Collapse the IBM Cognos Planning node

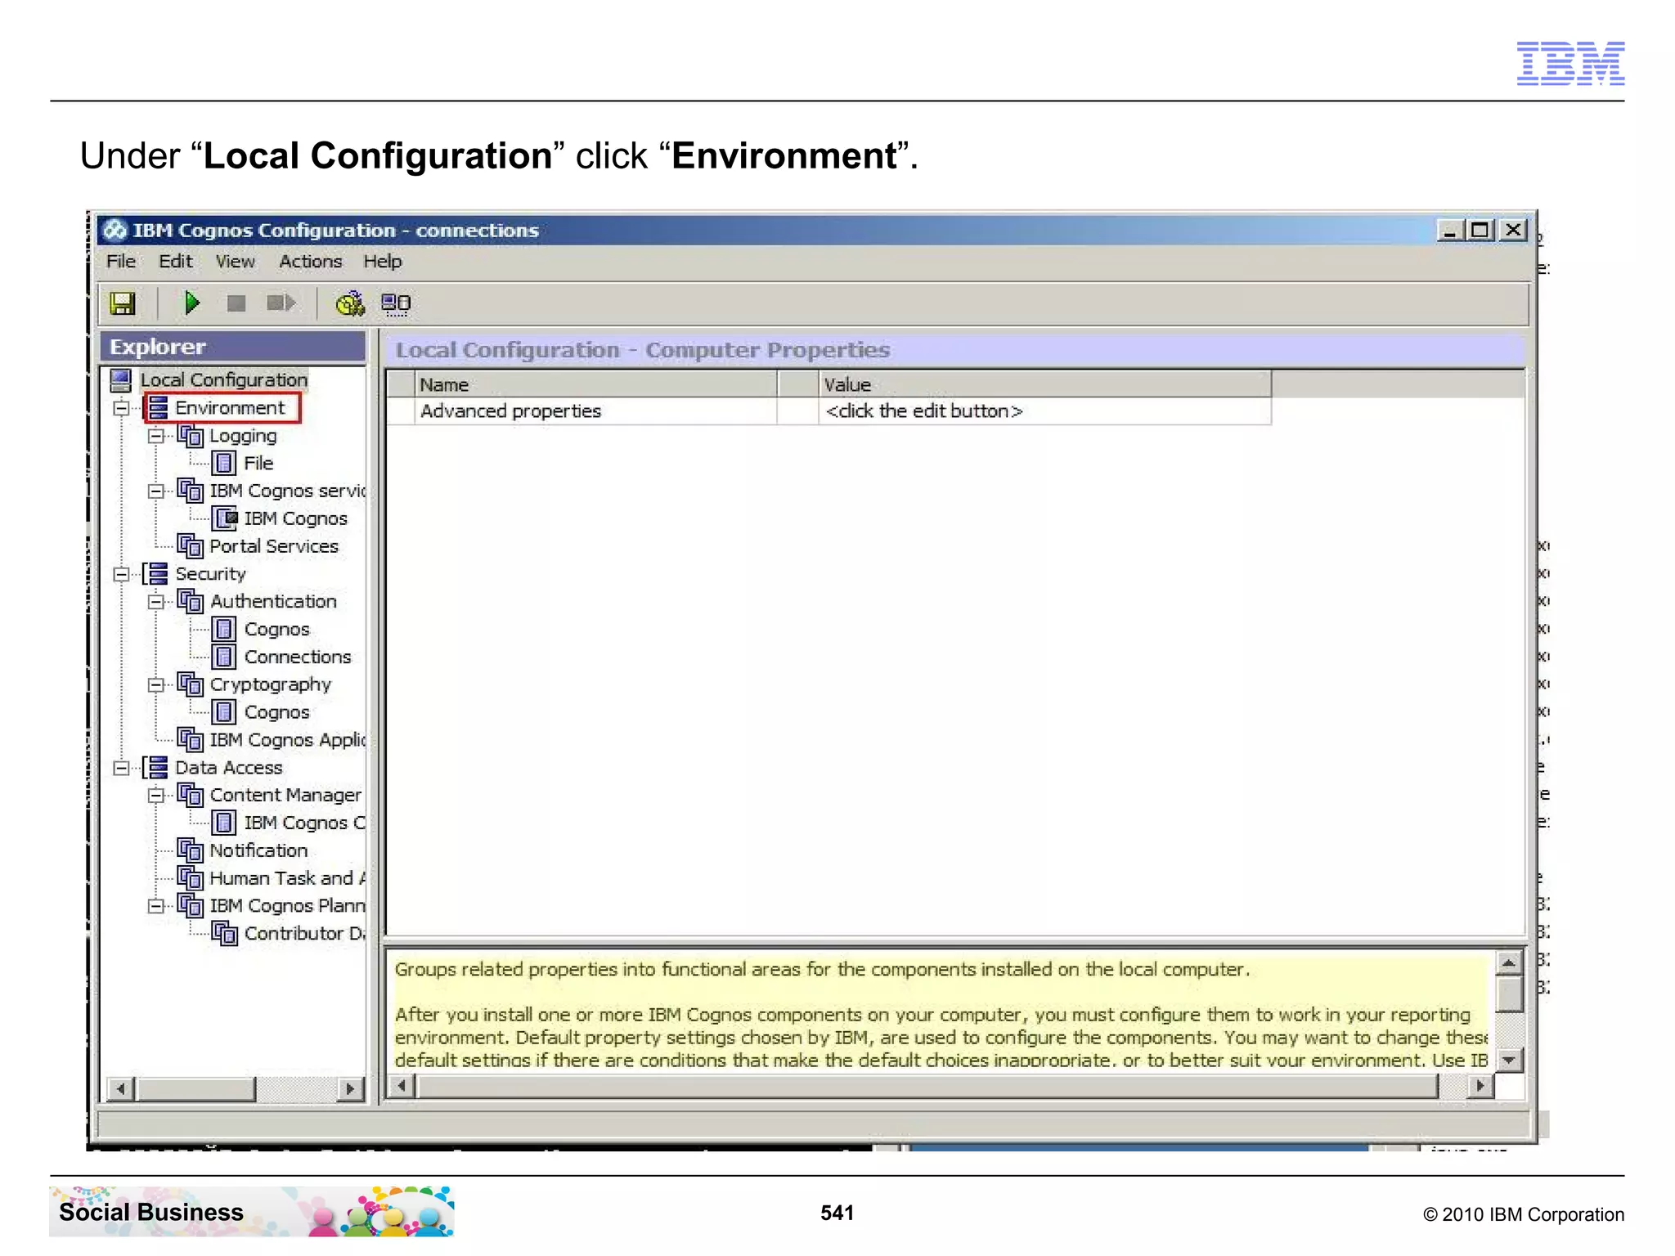(155, 906)
